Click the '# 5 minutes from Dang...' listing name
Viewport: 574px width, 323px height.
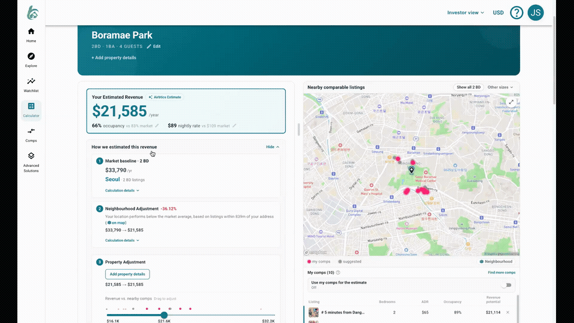pos(343,312)
